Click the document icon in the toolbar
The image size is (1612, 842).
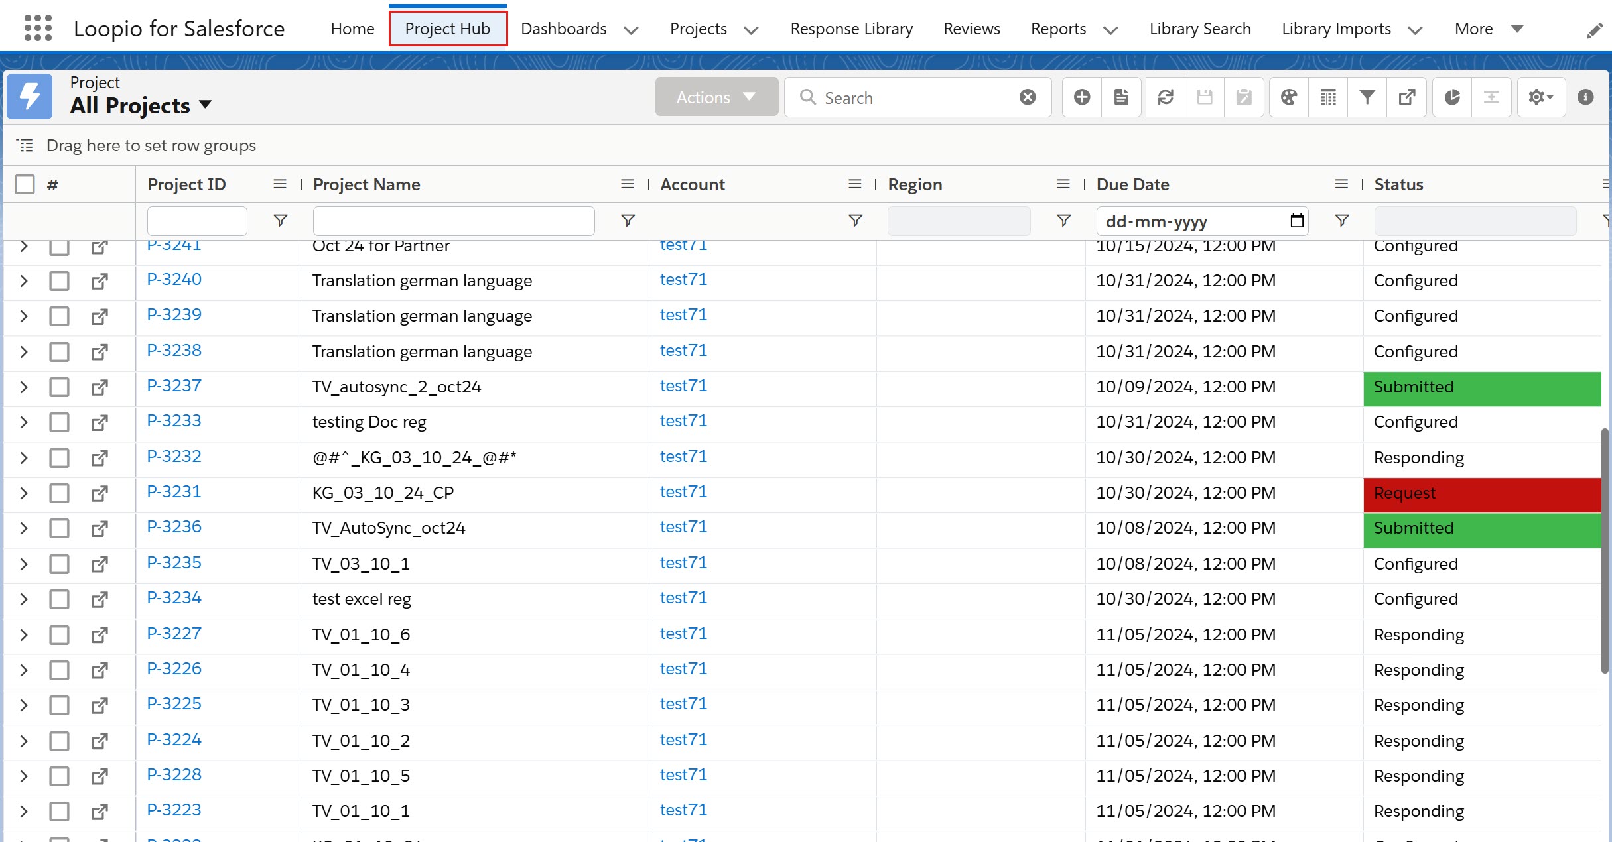click(1121, 97)
